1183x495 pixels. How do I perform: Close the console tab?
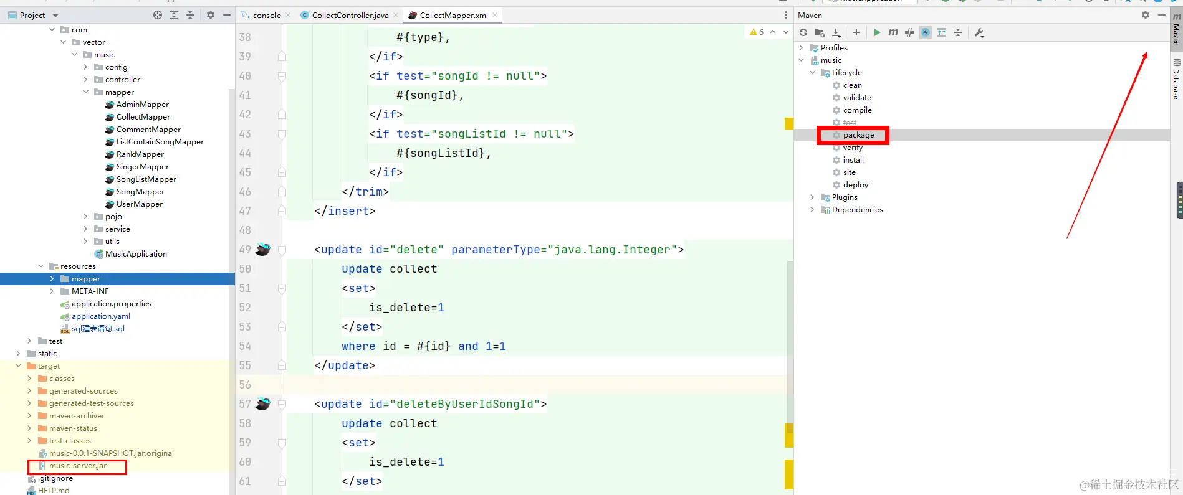[x=288, y=15]
